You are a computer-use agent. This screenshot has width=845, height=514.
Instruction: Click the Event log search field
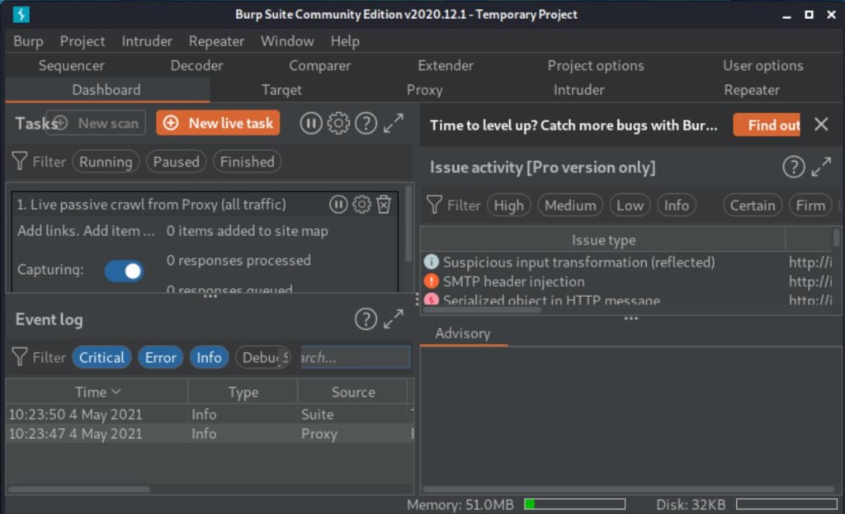click(355, 357)
